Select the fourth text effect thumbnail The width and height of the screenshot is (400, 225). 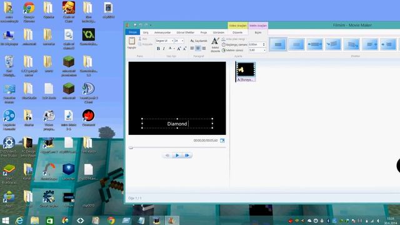tap(333, 44)
